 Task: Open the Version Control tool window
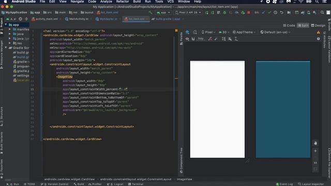coord(54,184)
